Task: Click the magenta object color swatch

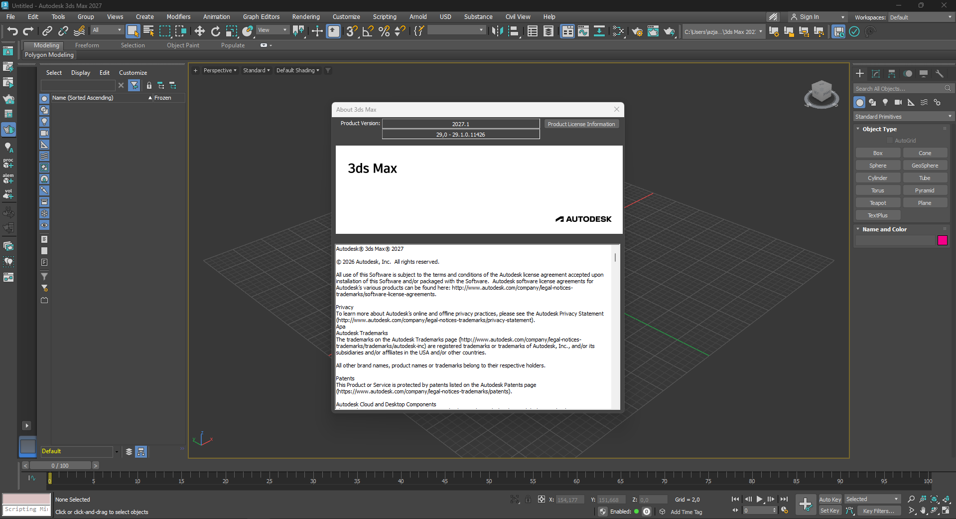Action: [943, 240]
